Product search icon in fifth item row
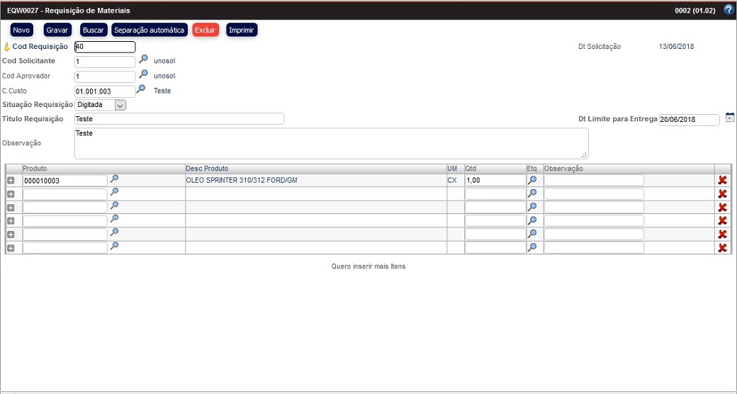 point(114,232)
